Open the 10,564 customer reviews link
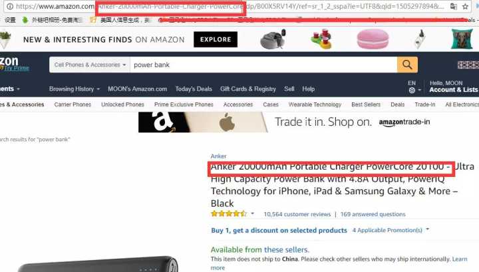 coord(297,214)
